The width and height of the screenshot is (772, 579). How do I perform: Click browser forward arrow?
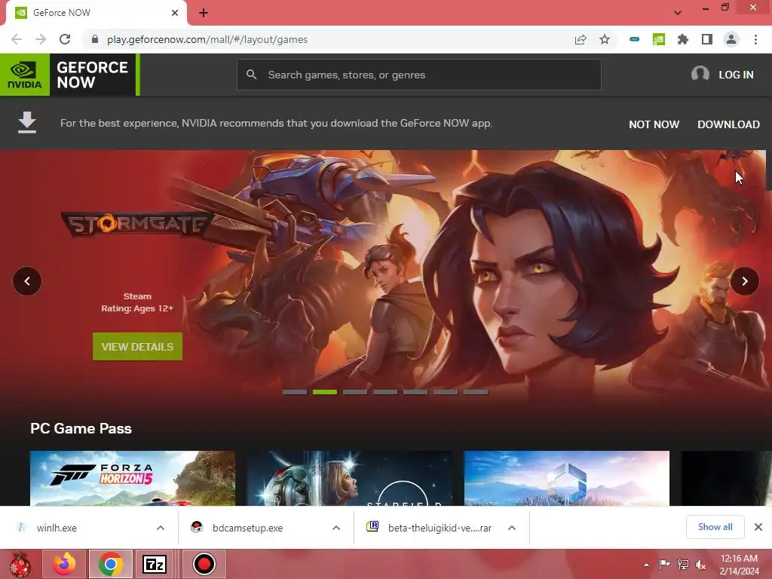coord(41,39)
